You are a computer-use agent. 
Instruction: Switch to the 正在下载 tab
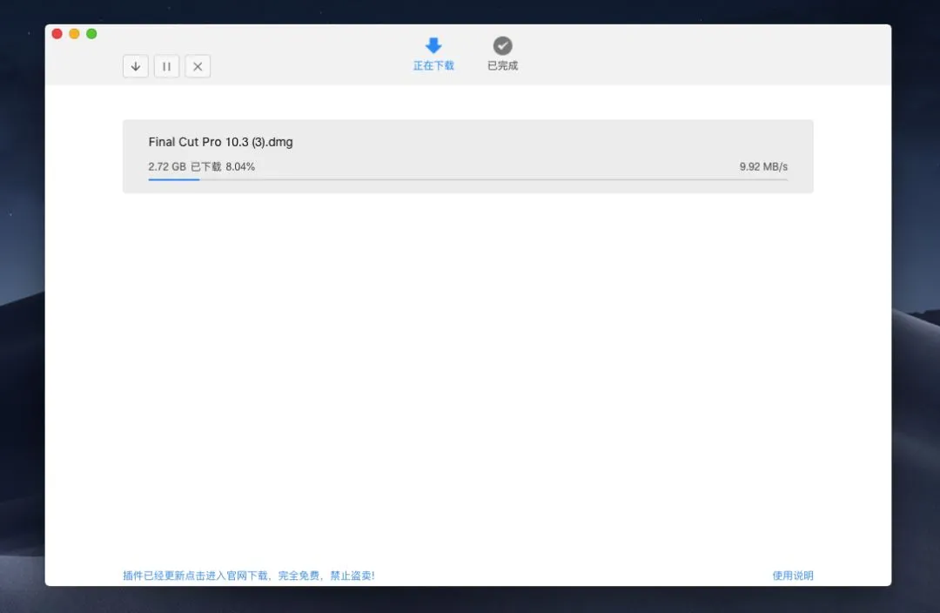433,54
